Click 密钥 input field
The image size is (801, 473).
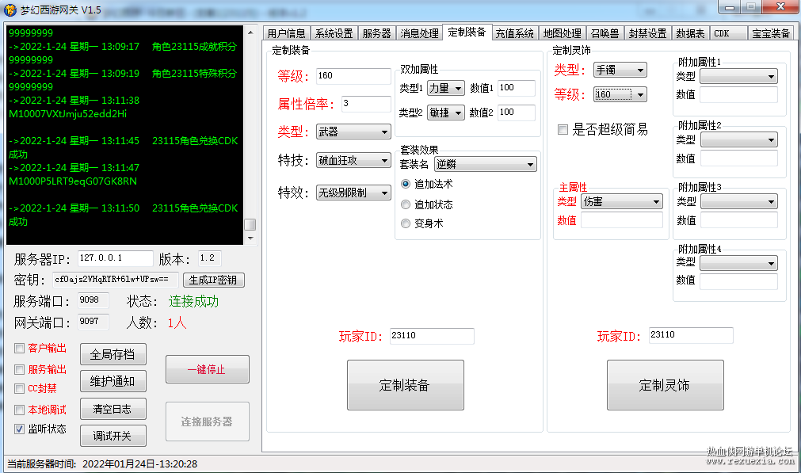click(116, 280)
